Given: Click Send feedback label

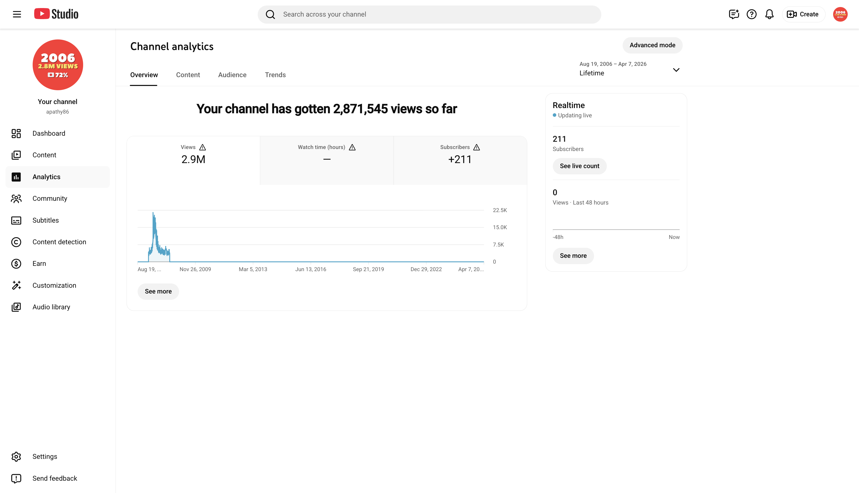Looking at the screenshot, I should click(x=55, y=478).
